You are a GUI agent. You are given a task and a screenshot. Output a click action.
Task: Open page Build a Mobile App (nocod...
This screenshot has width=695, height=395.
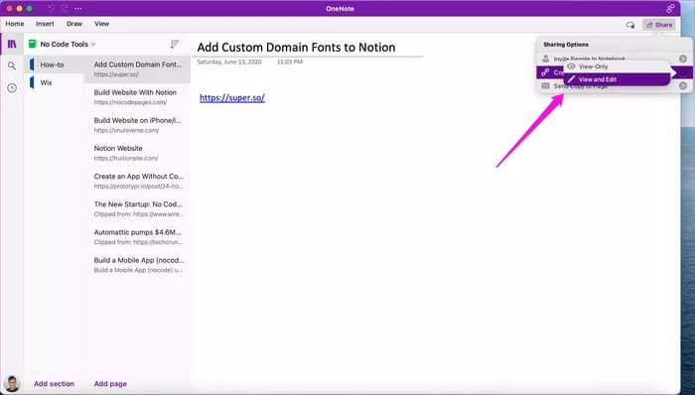(138, 265)
